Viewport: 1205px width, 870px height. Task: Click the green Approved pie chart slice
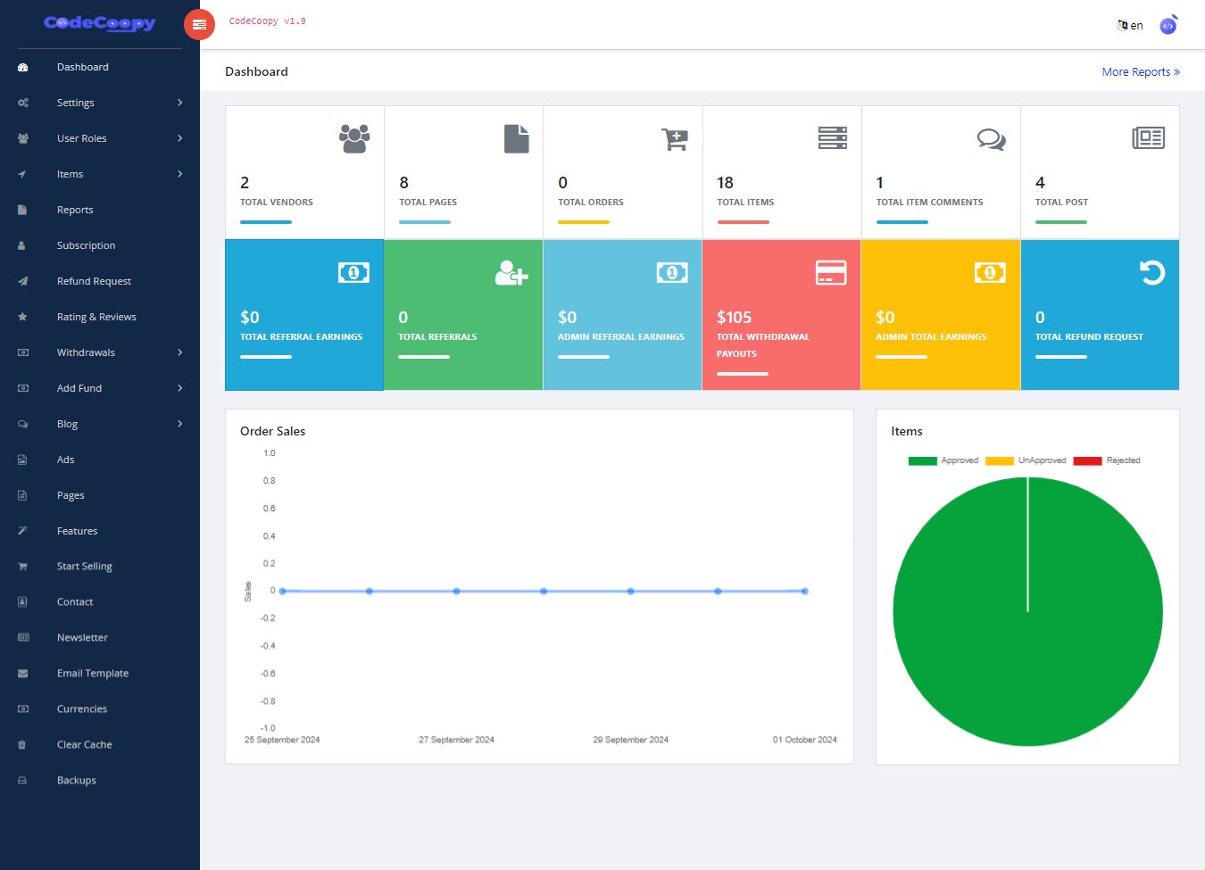(x=1027, y=611)
